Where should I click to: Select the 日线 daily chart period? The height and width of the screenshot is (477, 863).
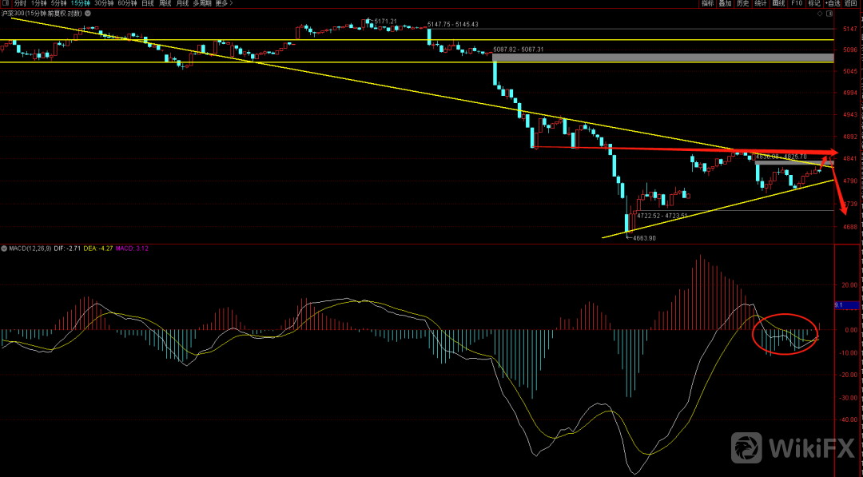[x=149, y=4]
